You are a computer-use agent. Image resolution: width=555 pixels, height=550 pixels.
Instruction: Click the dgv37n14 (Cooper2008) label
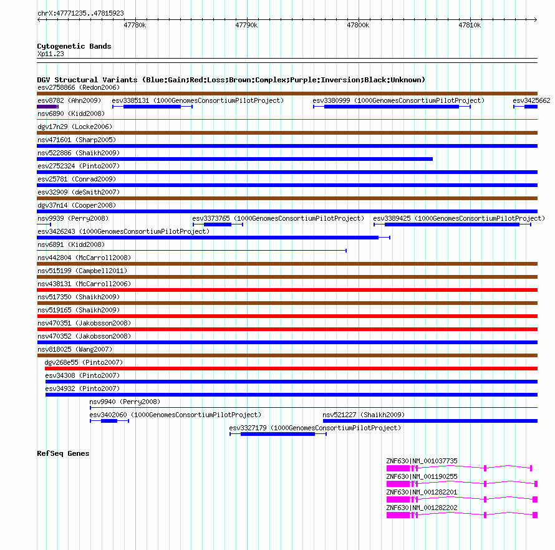(77, 205)
